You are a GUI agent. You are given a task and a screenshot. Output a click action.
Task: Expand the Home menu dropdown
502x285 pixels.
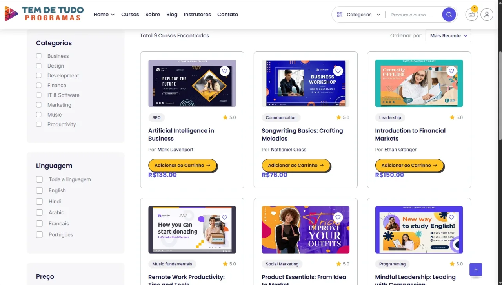click(x=104, y=14)
